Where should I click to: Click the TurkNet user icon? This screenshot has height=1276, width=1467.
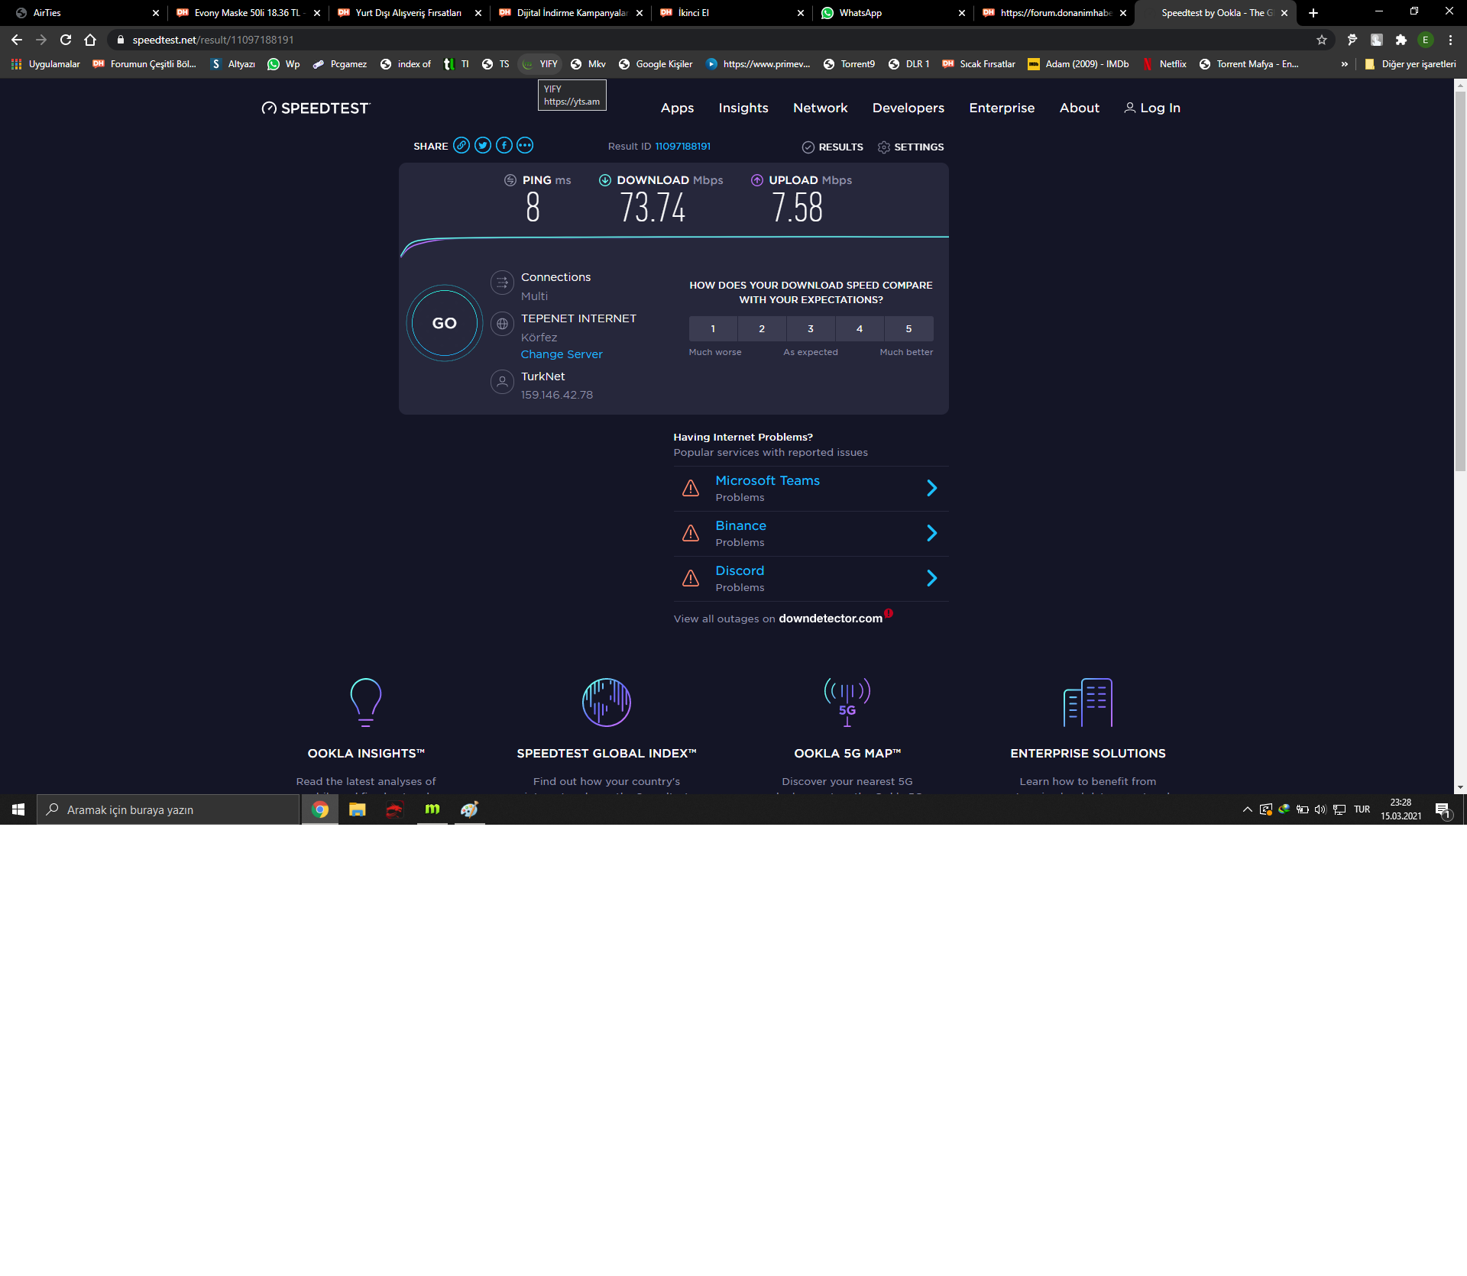(x=502, y=382)
